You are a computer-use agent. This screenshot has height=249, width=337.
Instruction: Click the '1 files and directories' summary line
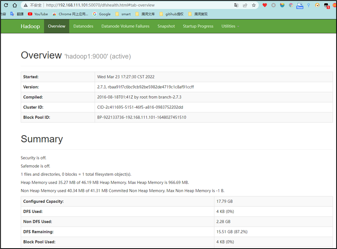pos(76,174)
